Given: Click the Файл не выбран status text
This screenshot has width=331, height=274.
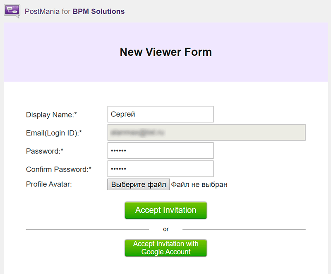Looking at the screenshot, I should (199, 184).
